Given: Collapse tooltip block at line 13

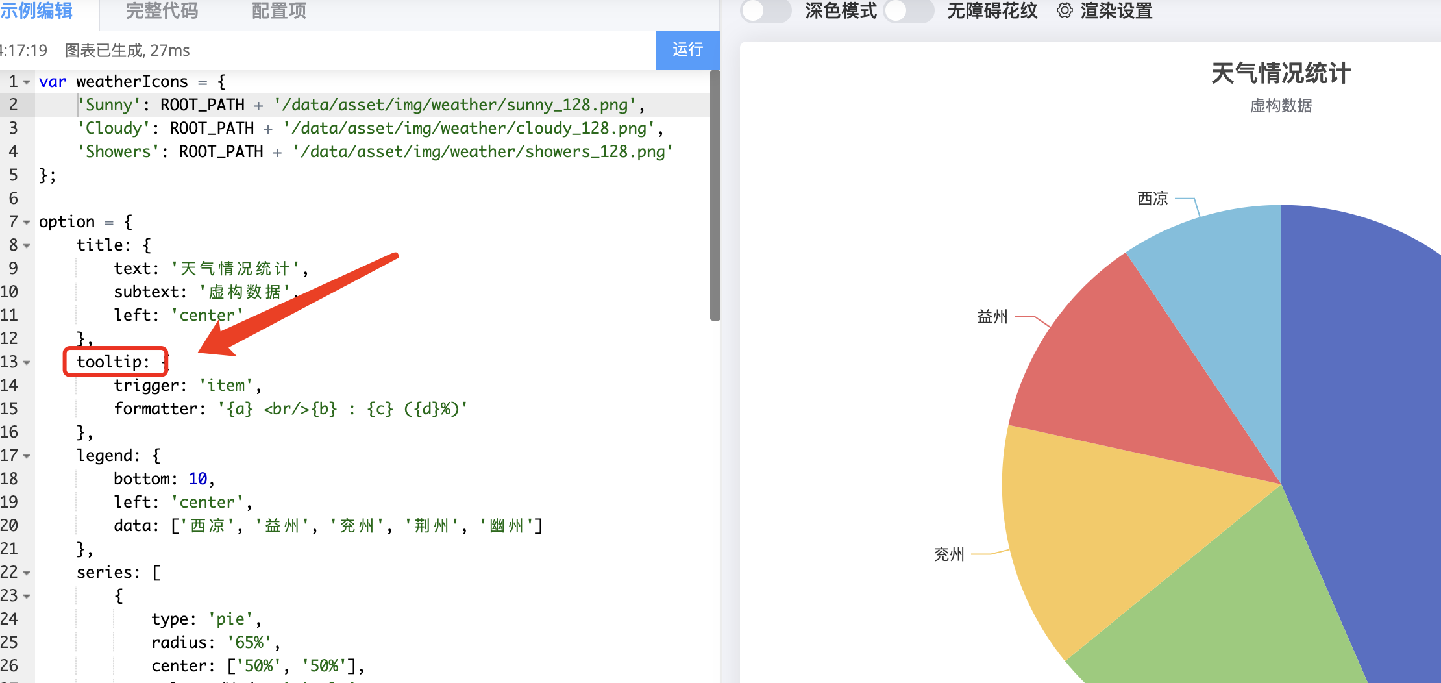Looking at the screenshot, I should coord(27,363).
